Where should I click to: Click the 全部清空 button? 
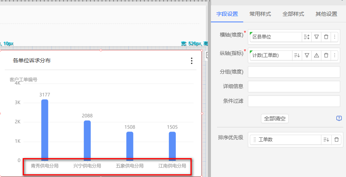tap(275, 119)
